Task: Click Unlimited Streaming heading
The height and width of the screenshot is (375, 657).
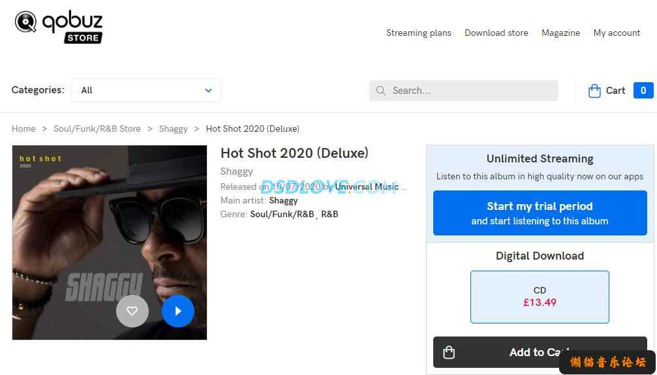Action: pos(540,158)
